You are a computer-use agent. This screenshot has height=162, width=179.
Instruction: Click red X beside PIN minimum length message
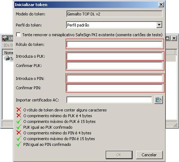click(x=19, y=133)
